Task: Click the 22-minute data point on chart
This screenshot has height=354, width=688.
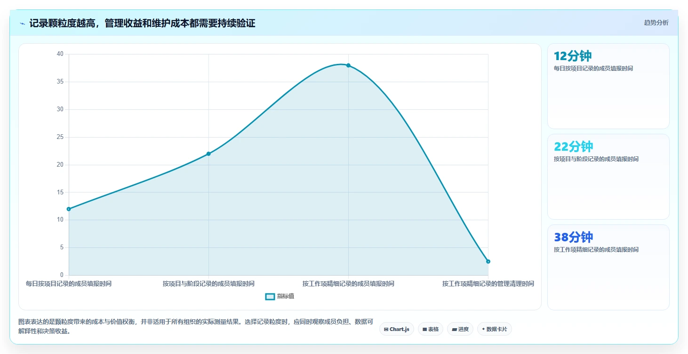Action: (x=208, y=154)
